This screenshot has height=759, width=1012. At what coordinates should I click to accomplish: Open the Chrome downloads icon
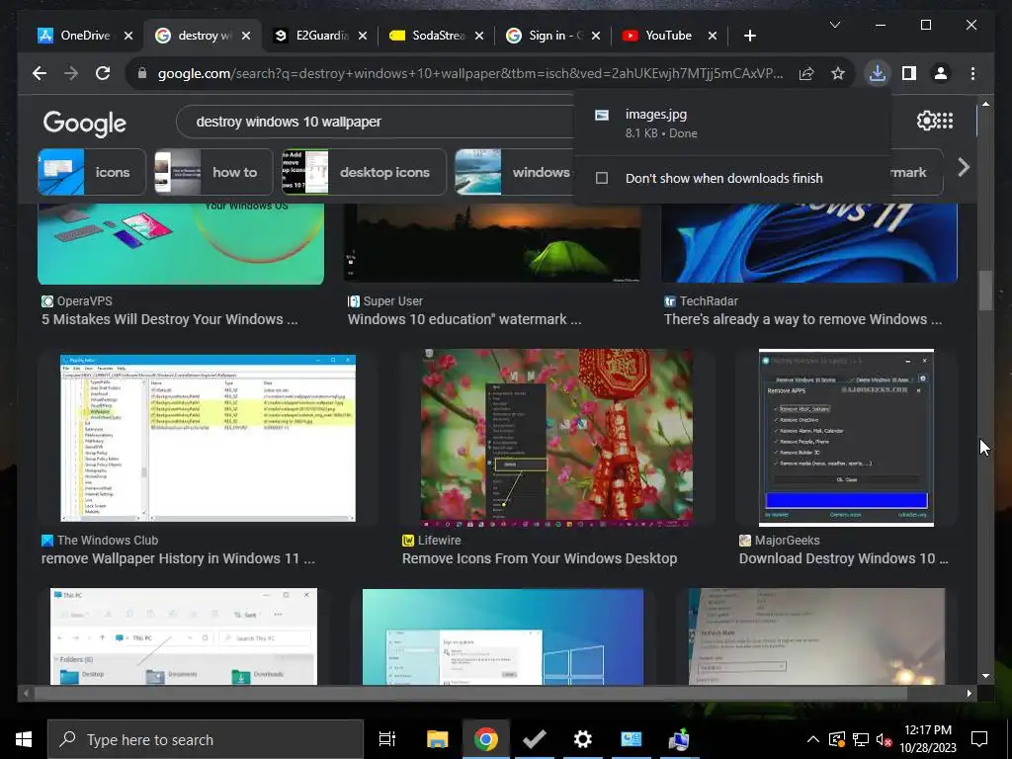click(878, 73)
